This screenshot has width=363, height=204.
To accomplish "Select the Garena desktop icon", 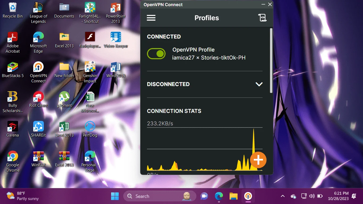I will [x=12, y=129].
